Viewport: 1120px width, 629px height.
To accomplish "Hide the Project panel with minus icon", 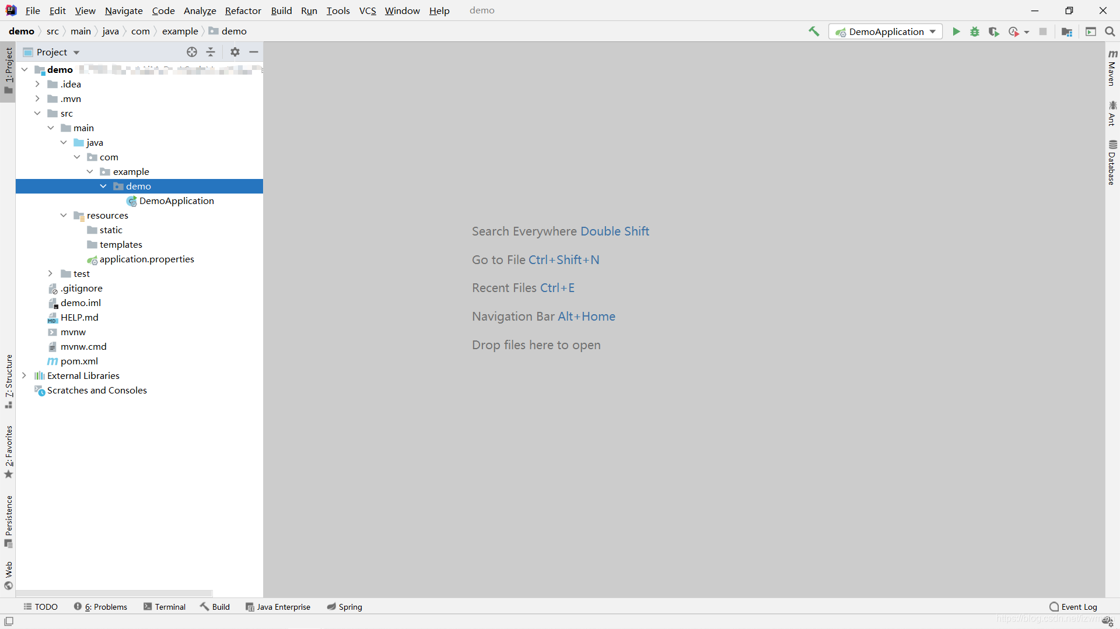I will [x=254, y=52].
